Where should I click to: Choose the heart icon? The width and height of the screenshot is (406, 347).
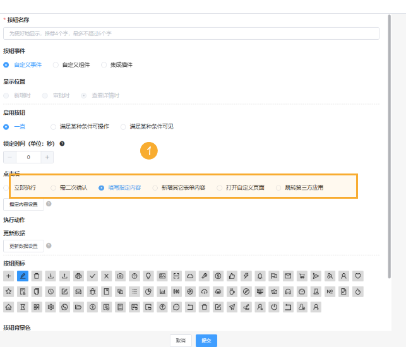click(358, 276)
